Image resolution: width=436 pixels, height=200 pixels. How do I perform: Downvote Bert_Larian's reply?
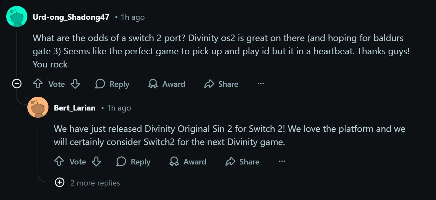coord(96,162)
